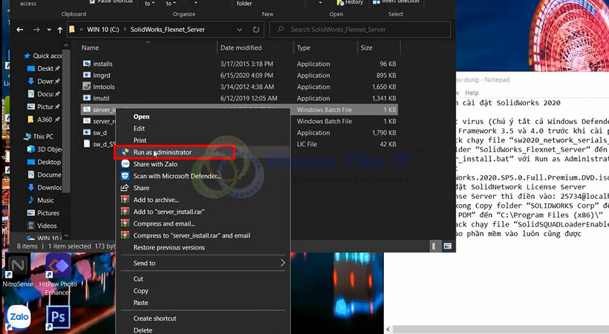Open the Photoshop desktop shortcut
The image size is (609, 334).
[x=57, y=319]
